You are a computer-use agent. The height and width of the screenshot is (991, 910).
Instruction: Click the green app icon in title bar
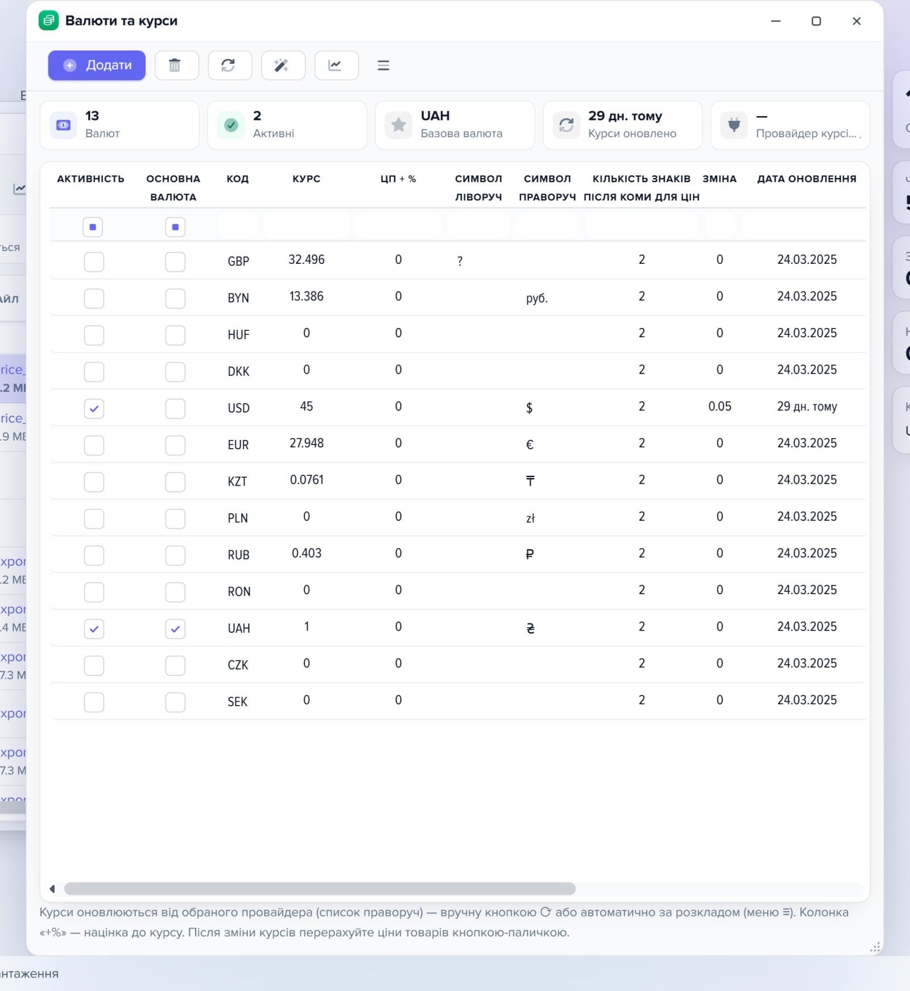click(x=49, y=20)
